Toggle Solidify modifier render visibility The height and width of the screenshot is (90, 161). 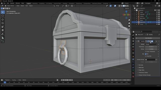click(x=152, y=41)
